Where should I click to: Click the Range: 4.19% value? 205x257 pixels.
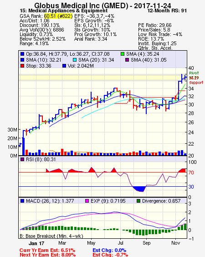[34, 44]
